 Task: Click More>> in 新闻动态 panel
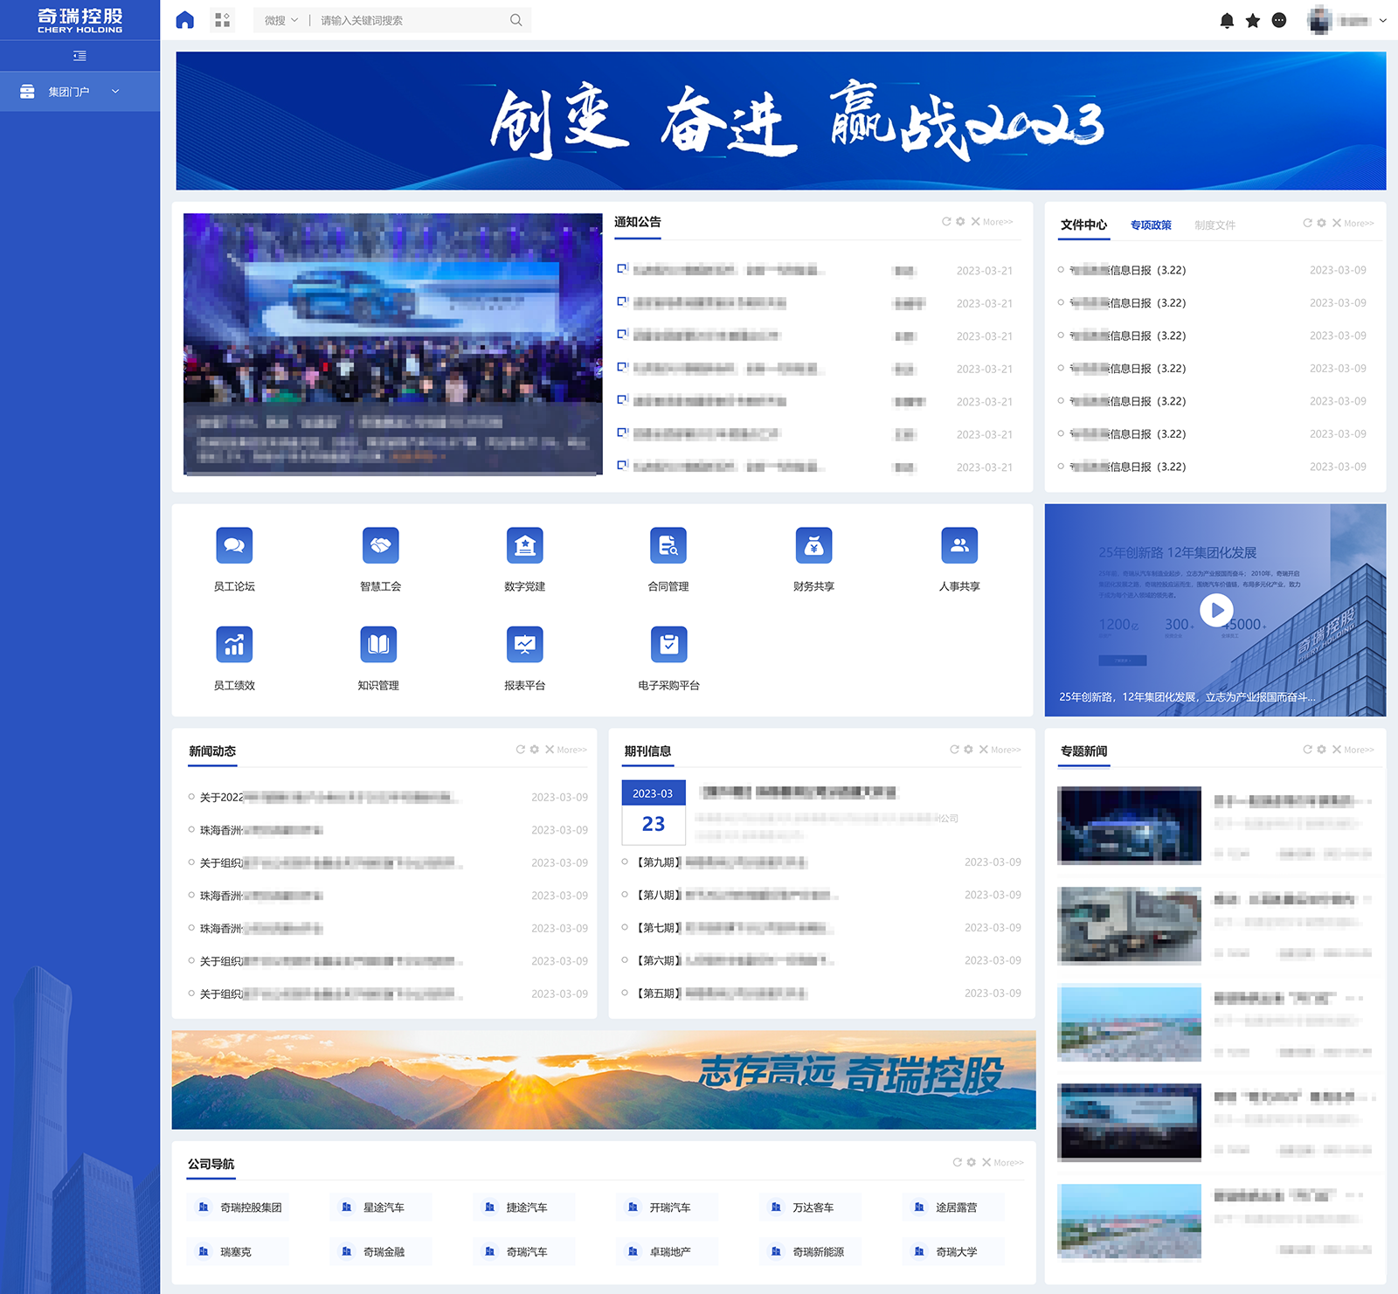(x=572, y=750)
